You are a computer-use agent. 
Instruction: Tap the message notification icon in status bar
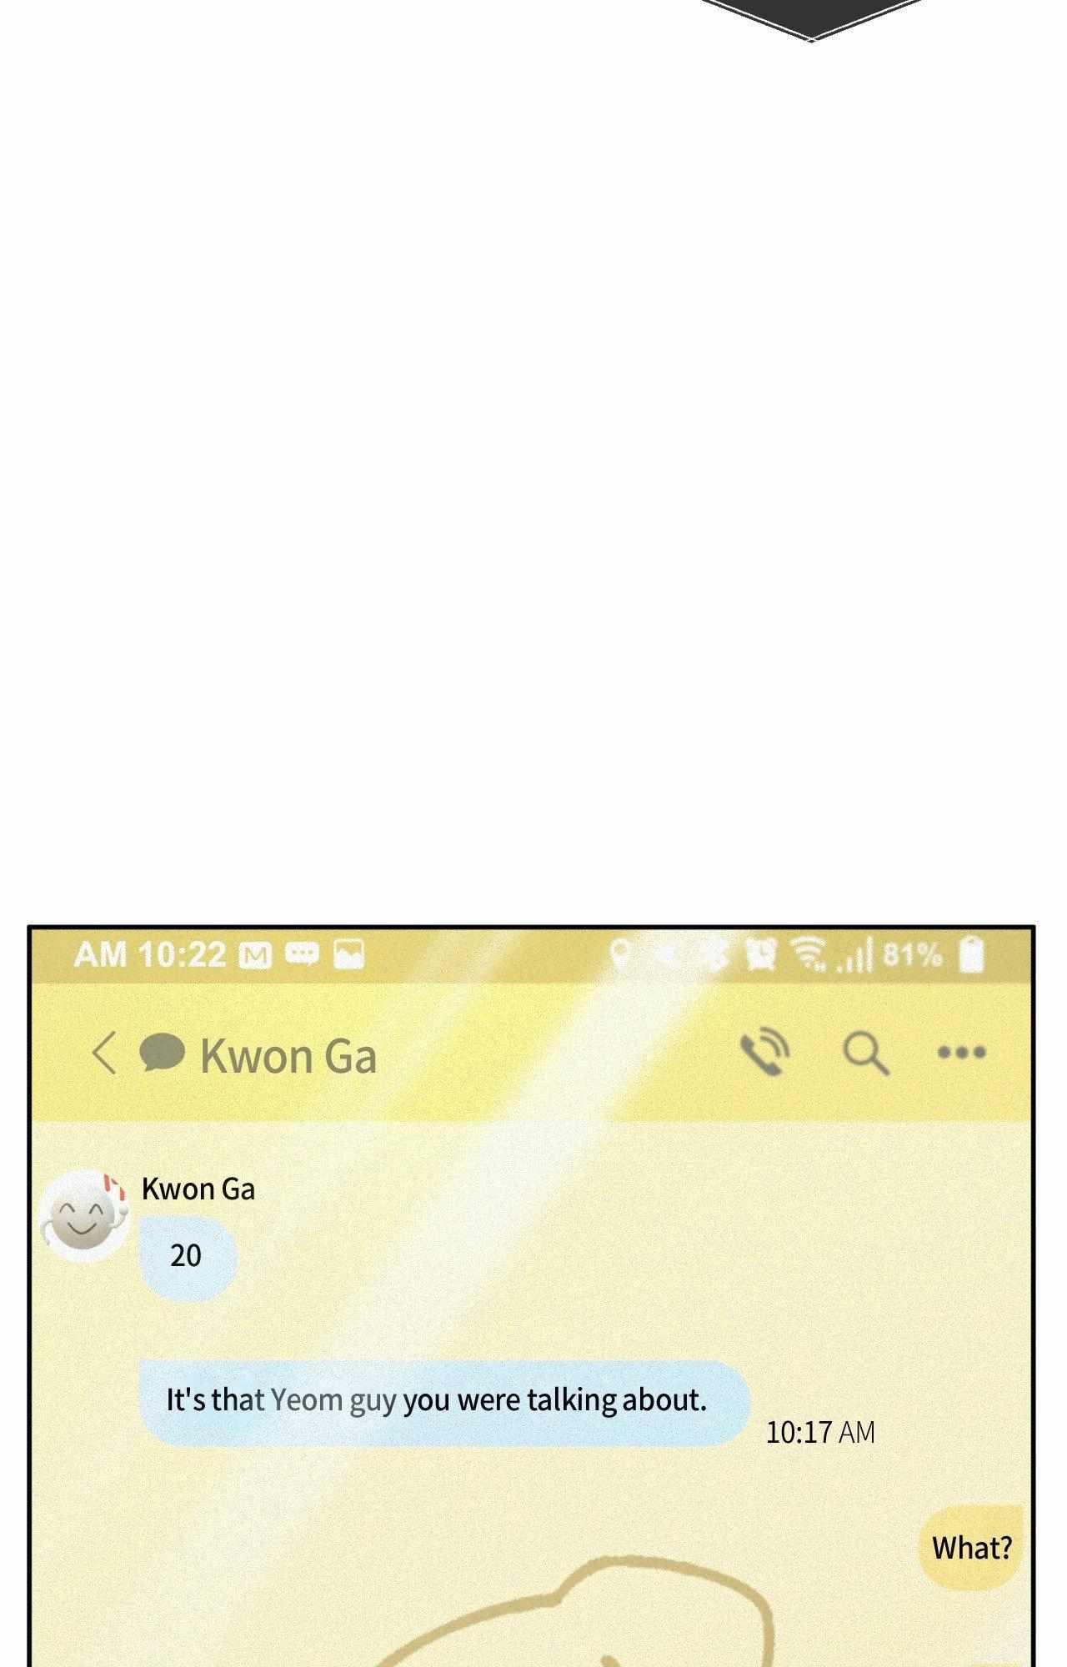tap(302, 953)
